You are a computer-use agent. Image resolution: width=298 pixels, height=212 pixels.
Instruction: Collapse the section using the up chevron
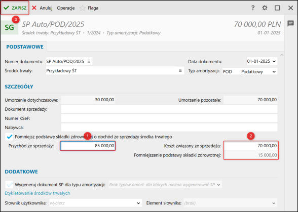[282, 55]
